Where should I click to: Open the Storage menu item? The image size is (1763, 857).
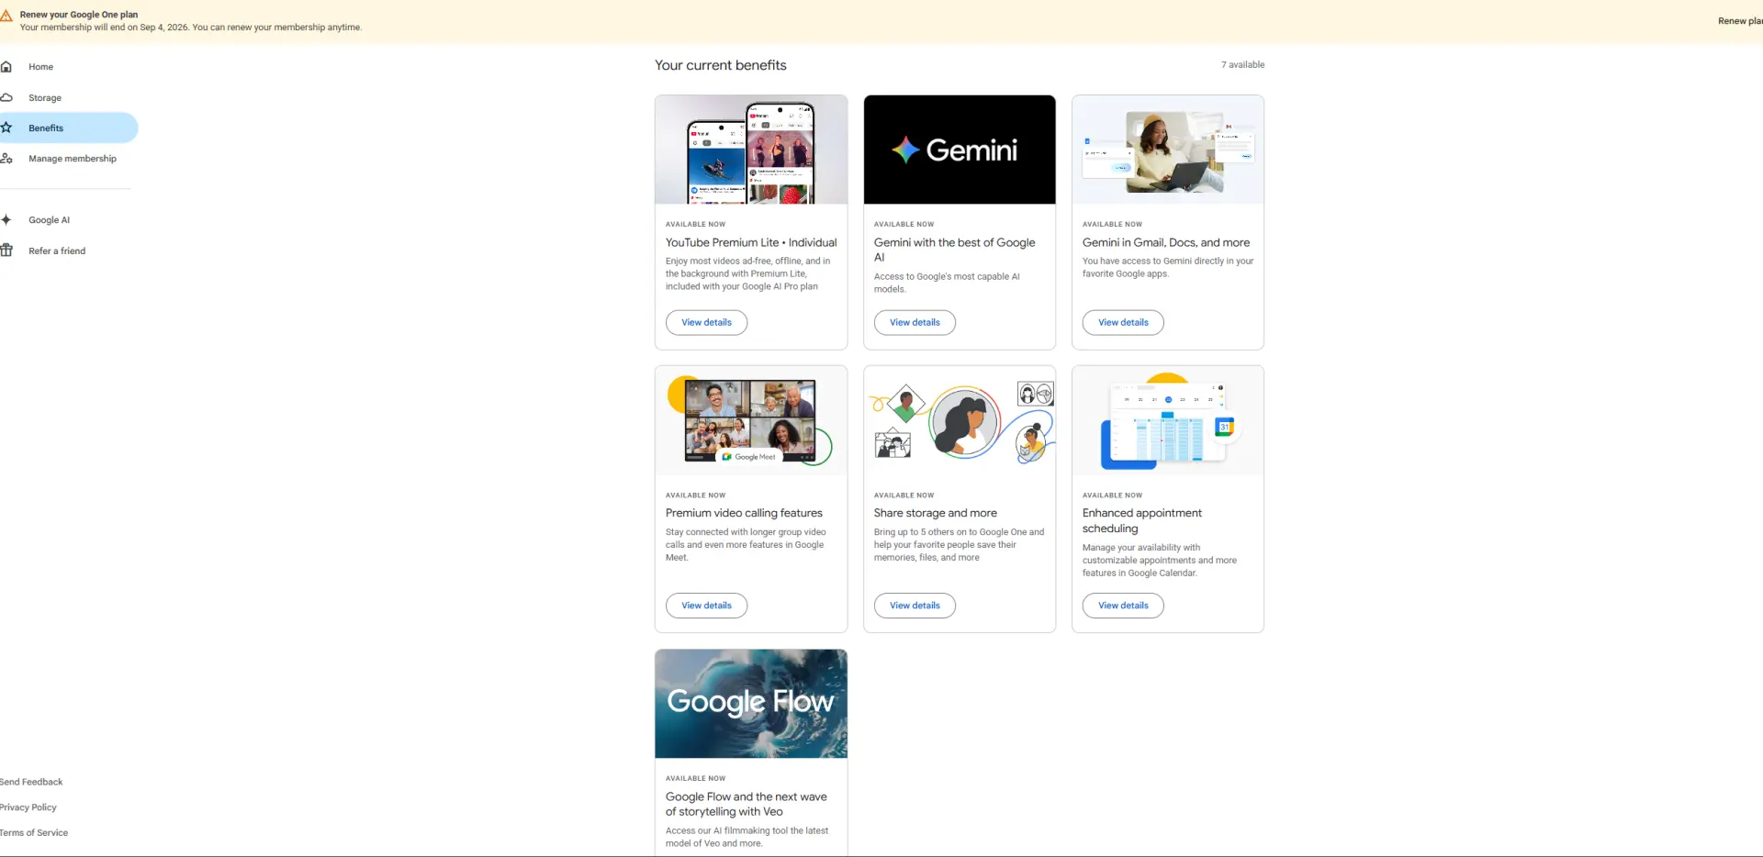(45, 98)
